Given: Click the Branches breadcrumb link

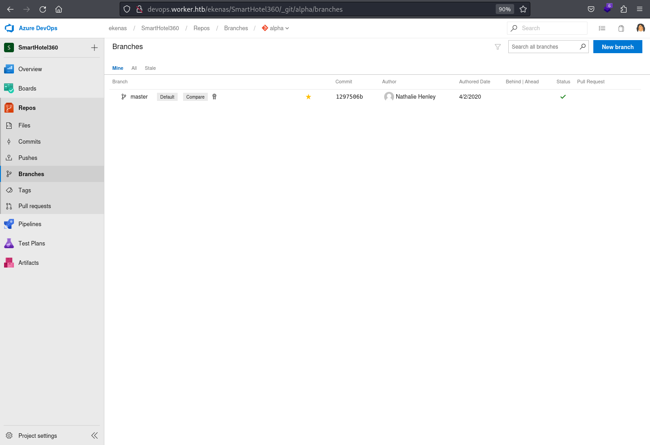Looking at the screenshot, I should tap(236, 28).
